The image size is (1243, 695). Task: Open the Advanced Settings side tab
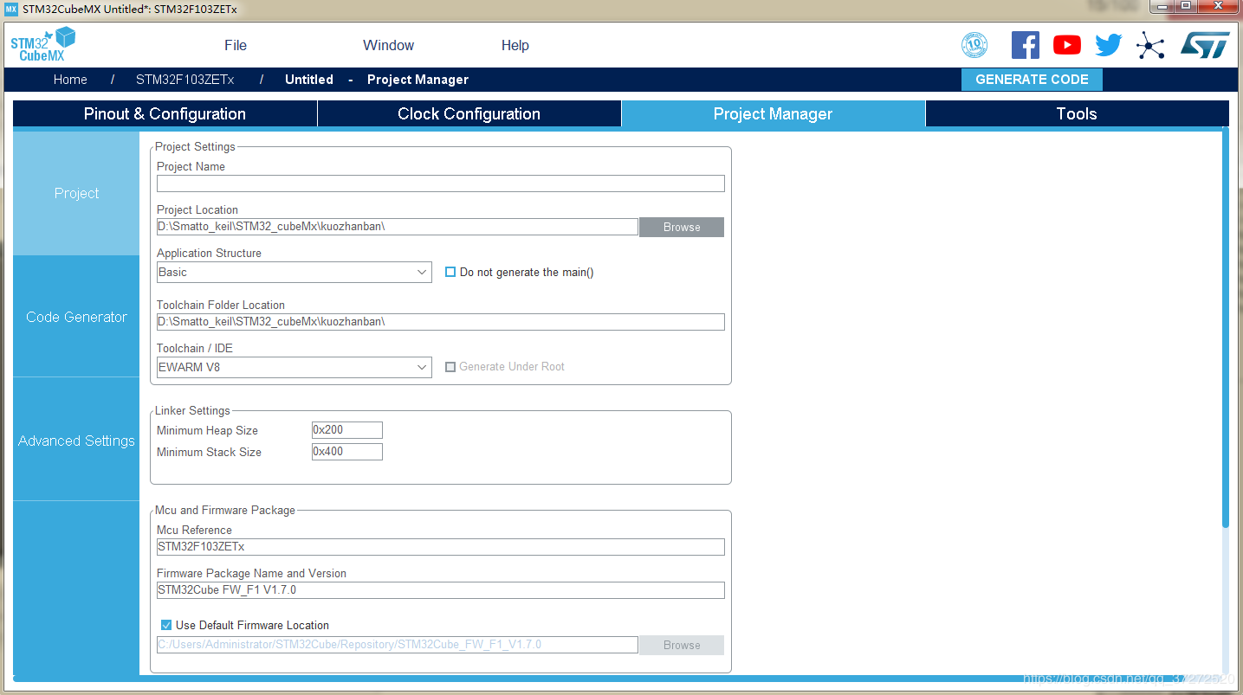click(76, 441)
